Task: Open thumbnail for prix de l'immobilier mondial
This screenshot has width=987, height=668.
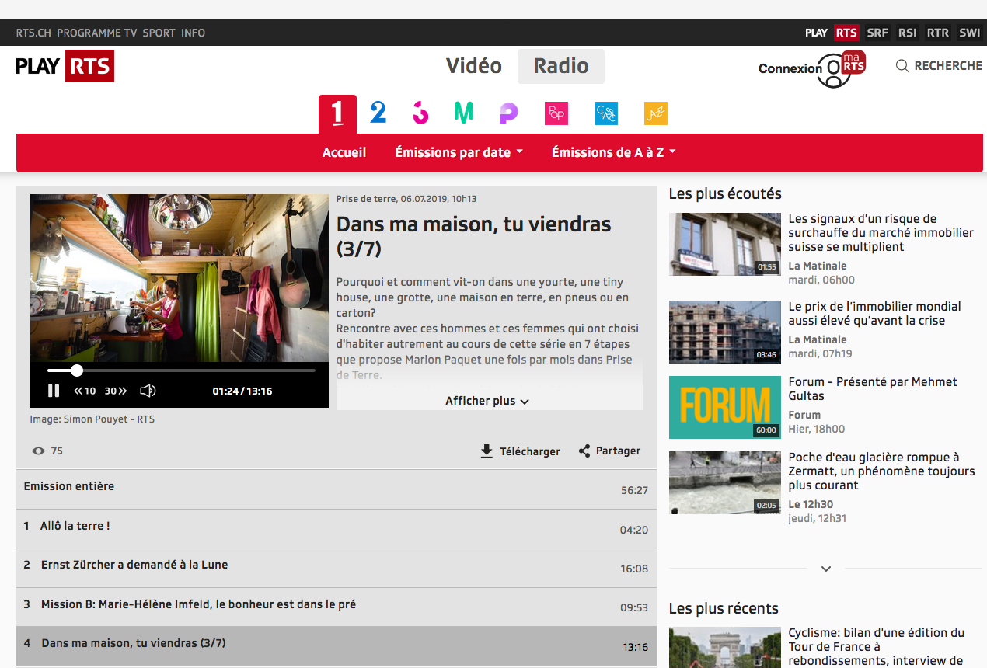Action: [x=725, y=332]
